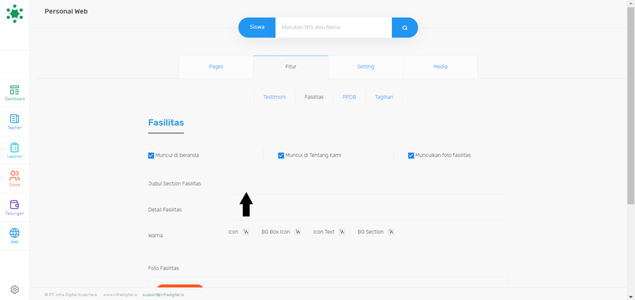Switch to the Pages tab

tap(216, 67)
